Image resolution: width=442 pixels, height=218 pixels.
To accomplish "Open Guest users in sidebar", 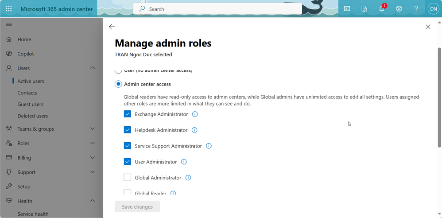I will pyautogui.click(x=31, y=104).
